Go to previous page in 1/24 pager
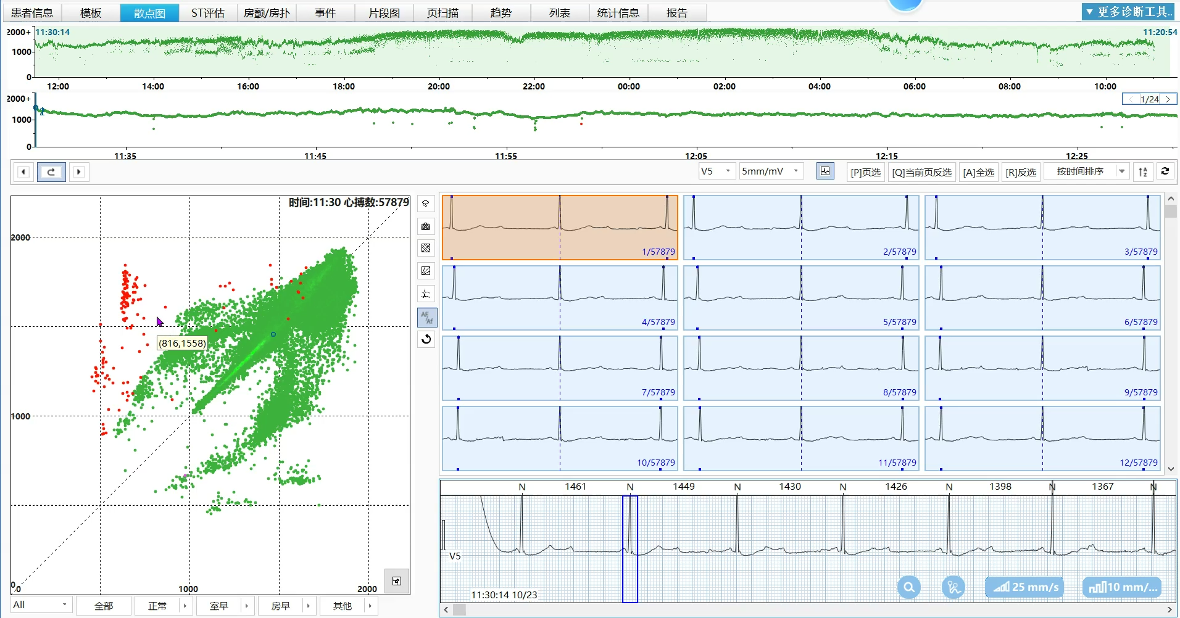The height and width of the screenshot is (618, 1180). point(1131,99)
